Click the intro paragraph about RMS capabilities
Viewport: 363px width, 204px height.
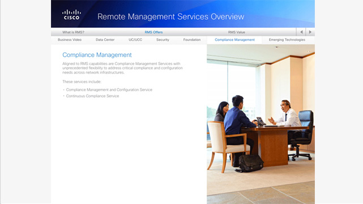pyautogui.click(x=122, y=68)
